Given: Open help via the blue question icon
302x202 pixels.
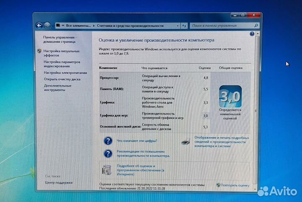Looking at the screenshot, I should point(252,34).
